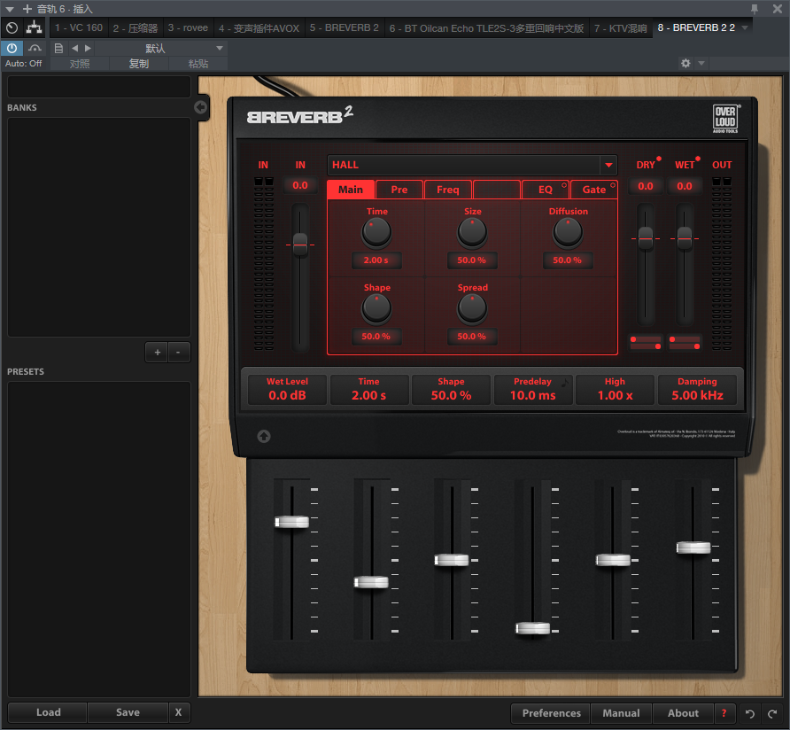Screen dimensions: 790x730
Task: Click the Shape knob
Action: (376, 309)
